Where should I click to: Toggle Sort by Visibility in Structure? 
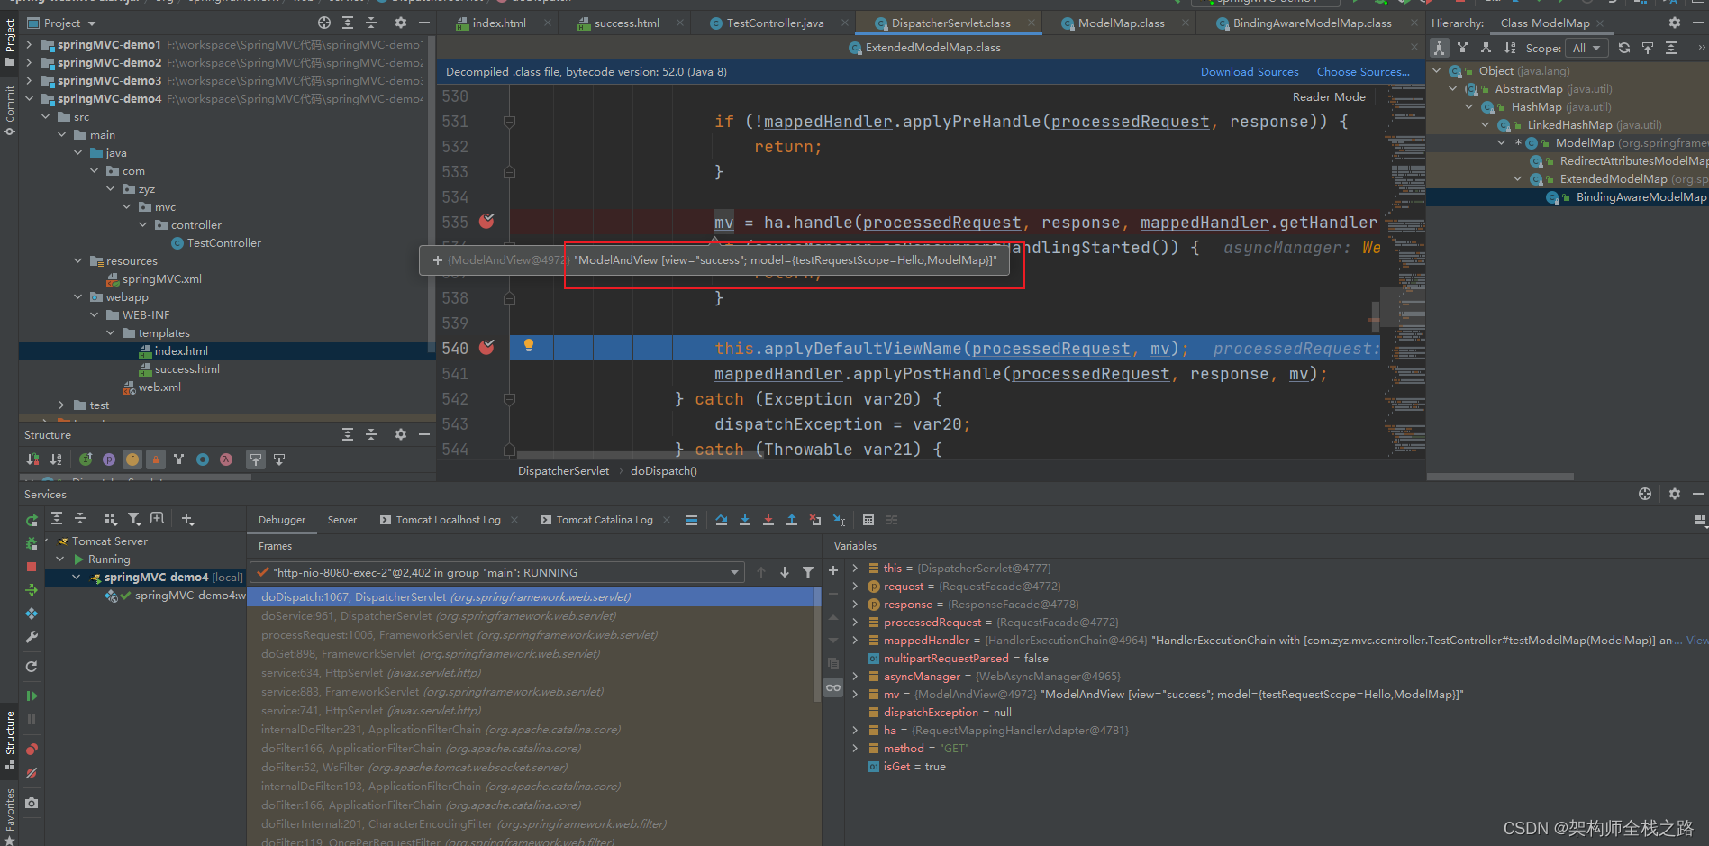coord(33,459)
